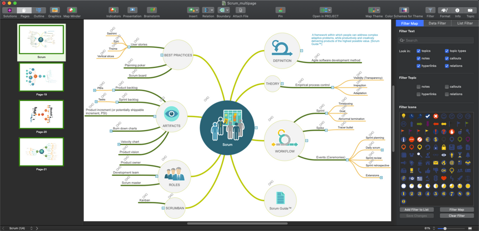Select the dollar sign filter icon
This screenshot has height=231, width=479.
(435, 139)
